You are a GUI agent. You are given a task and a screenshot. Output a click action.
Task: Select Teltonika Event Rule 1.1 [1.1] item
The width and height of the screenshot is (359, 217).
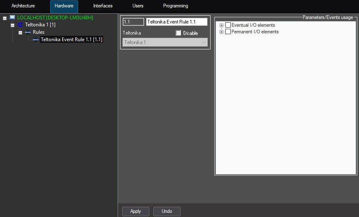(72, 40)
